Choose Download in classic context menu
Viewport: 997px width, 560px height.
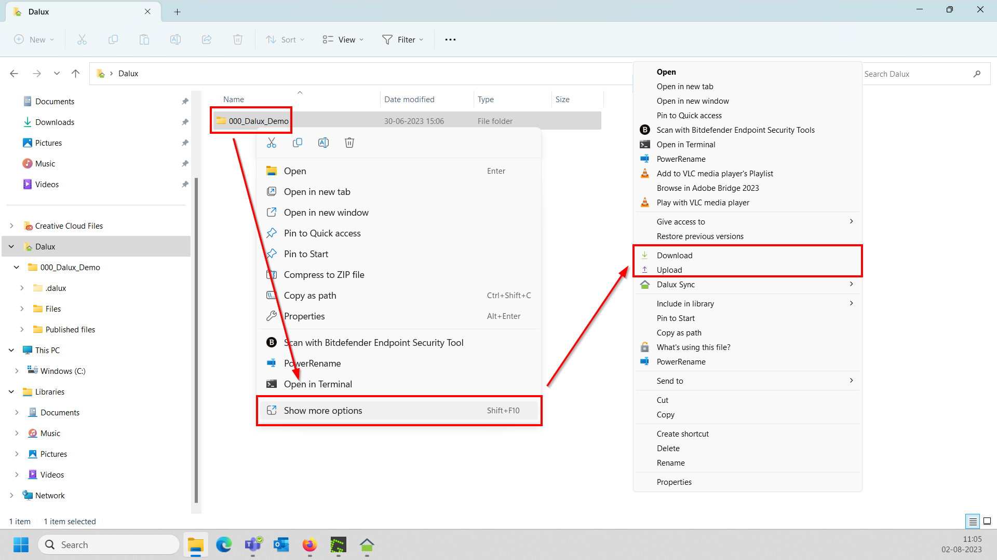tap(674, 255)
